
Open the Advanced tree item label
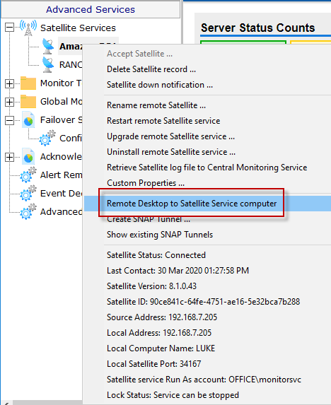(x=62, y=211)
